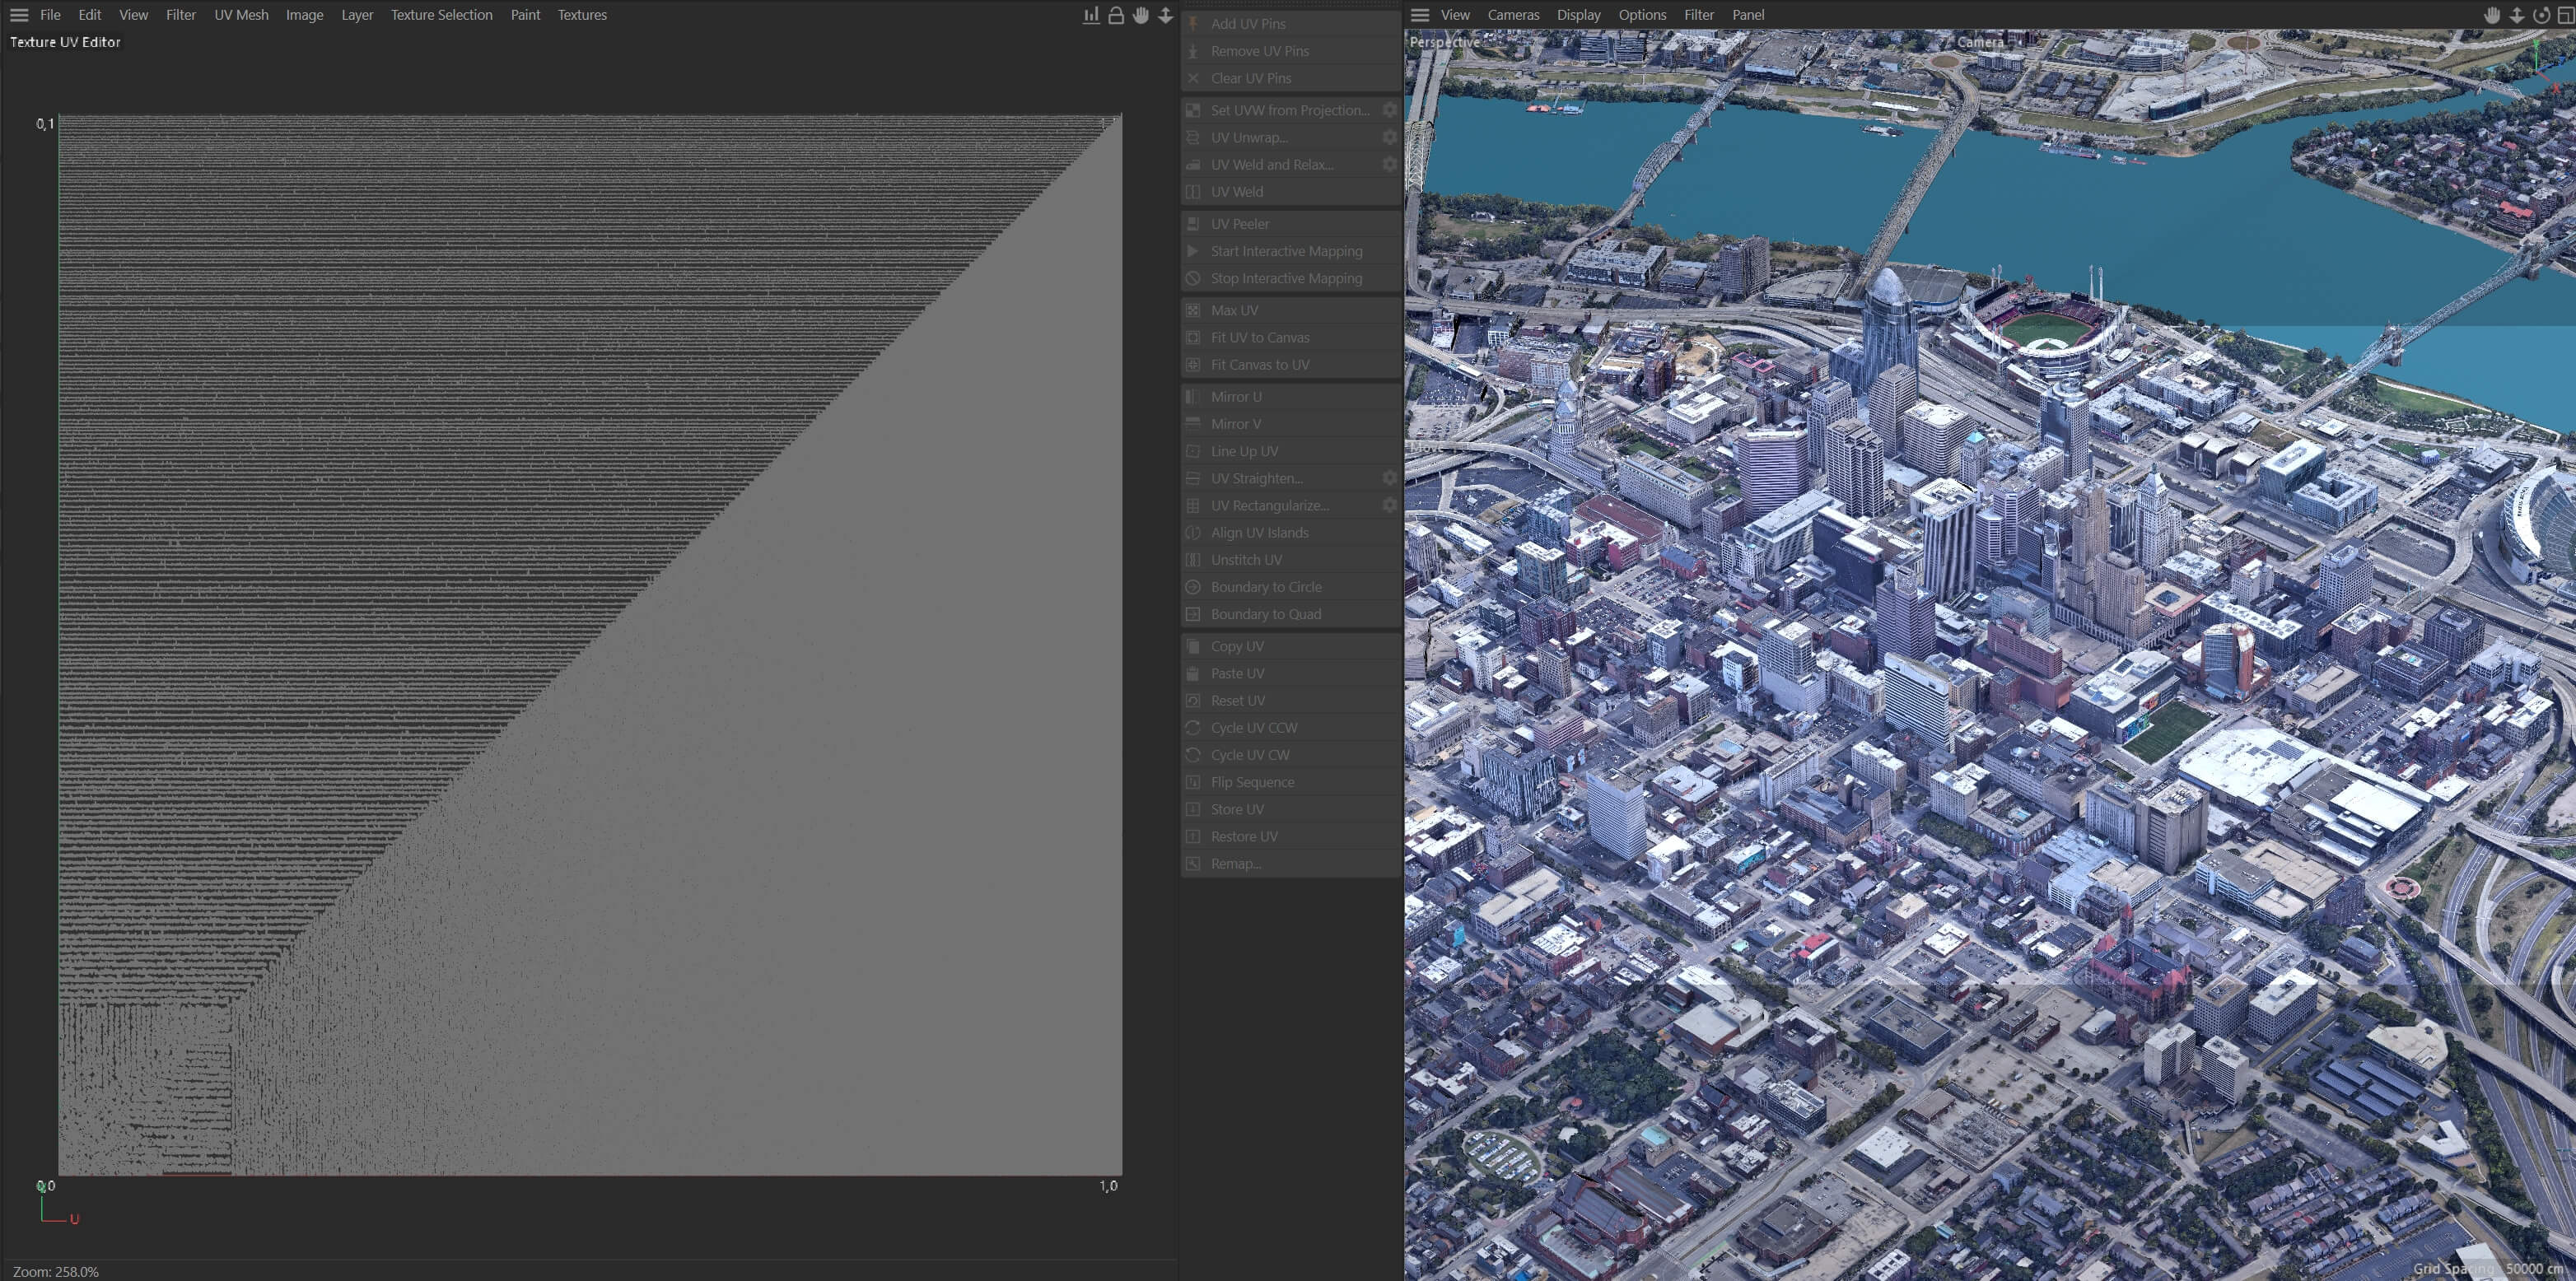Run Cycle UV CW command

coord(1290,755)
